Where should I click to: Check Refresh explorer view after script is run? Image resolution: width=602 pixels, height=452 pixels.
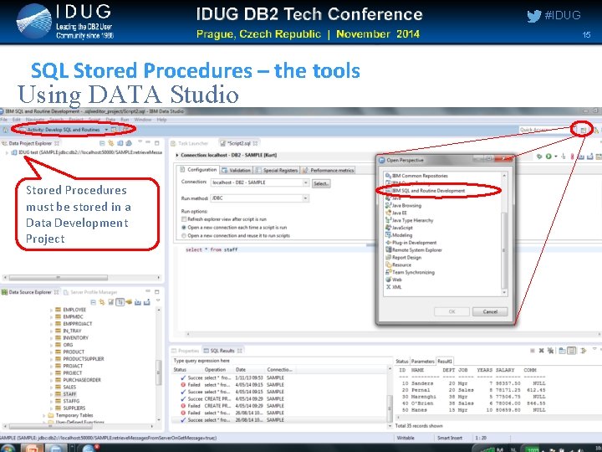(x=184, y=219)
